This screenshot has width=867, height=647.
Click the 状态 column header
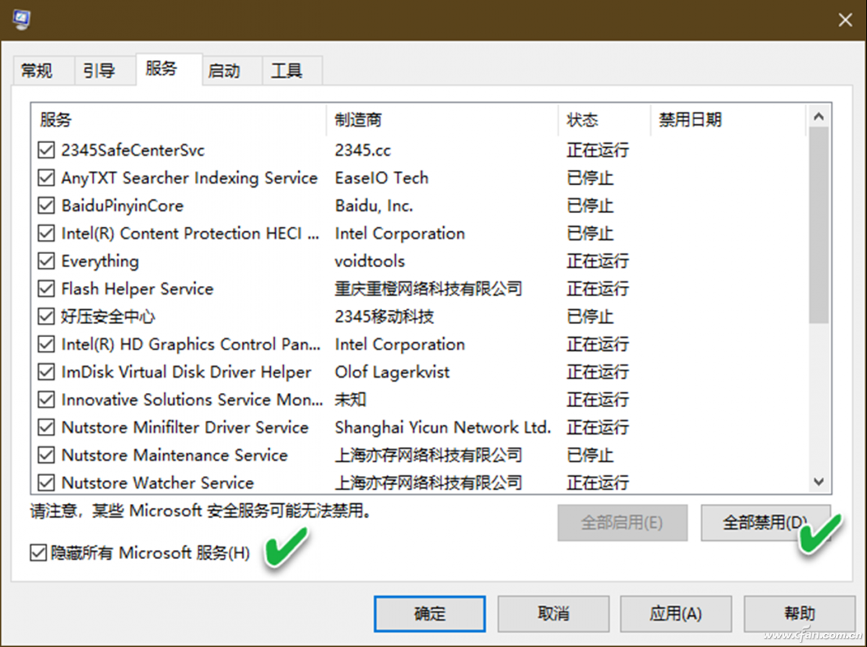click(604, 120)
